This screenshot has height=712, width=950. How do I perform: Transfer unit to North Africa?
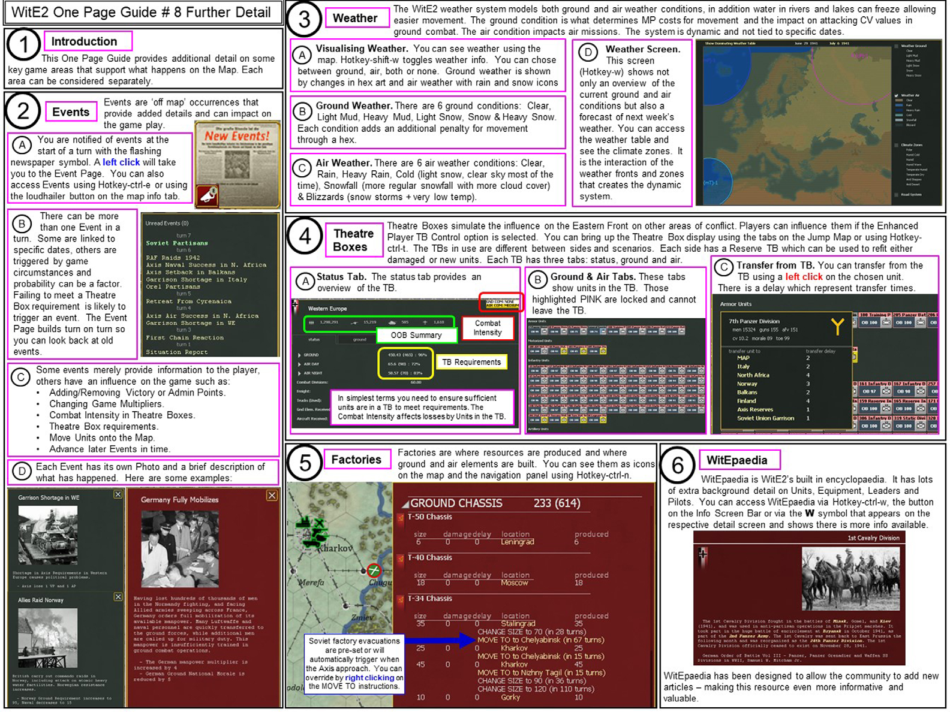753,375
